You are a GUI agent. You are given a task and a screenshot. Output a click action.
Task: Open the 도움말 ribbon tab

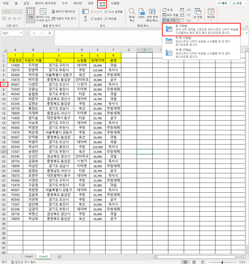click(115, 3)
